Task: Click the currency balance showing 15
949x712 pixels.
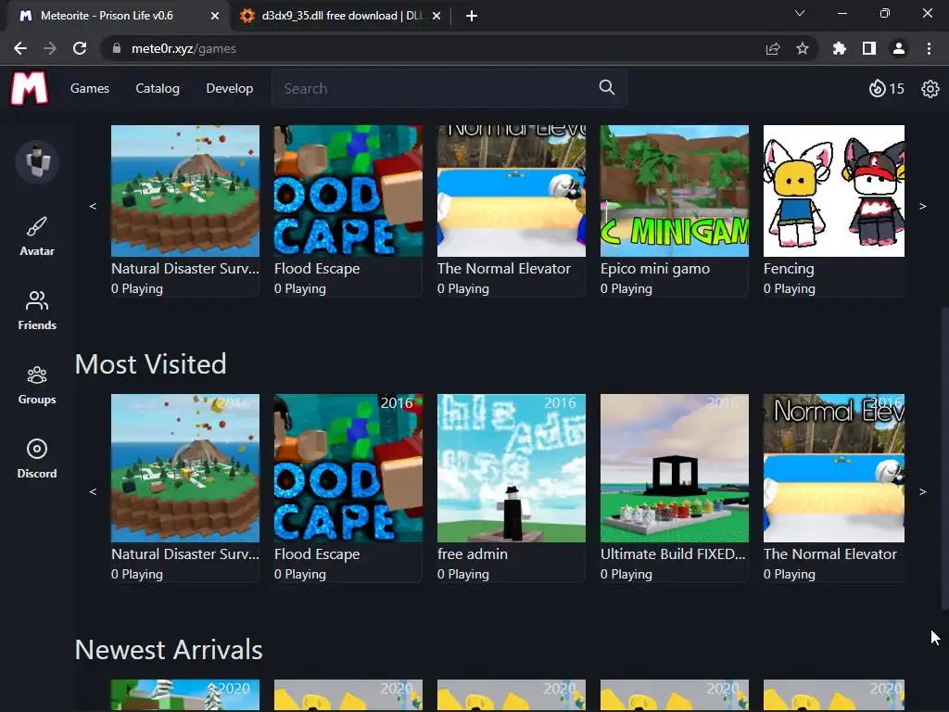Action: point(887,88)
